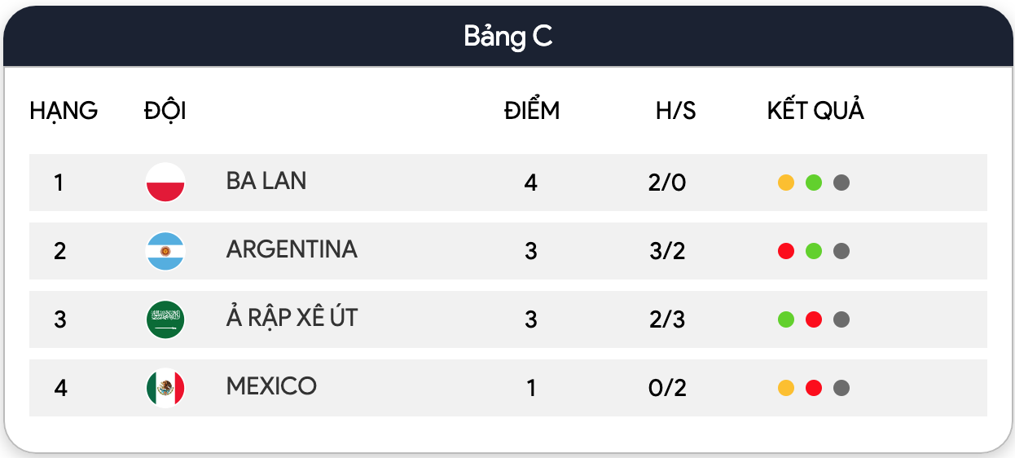Select the Ả RẬP XÊ ÚT team name

click(x=292, y=316)
